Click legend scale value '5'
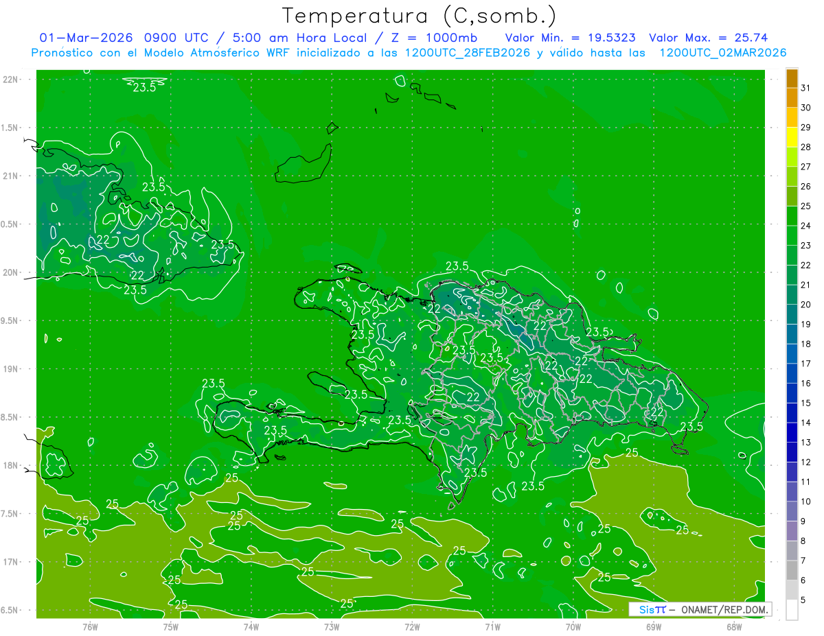824x636 pixels. [803, 600]
